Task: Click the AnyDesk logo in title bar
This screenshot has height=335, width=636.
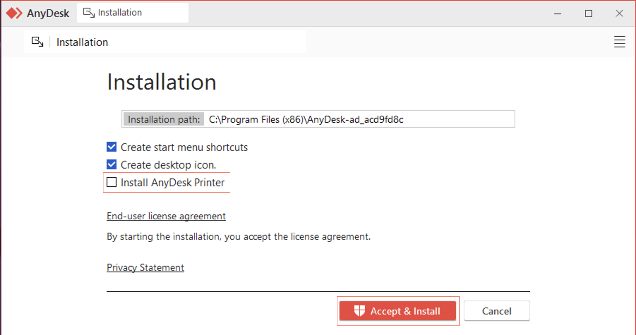Action: click(x=14, y=13)
